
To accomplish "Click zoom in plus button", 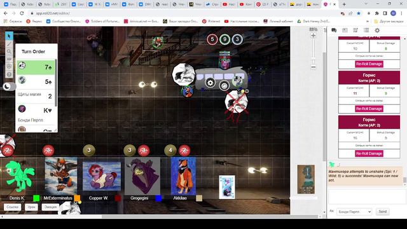I will click(x=314, y=36).
